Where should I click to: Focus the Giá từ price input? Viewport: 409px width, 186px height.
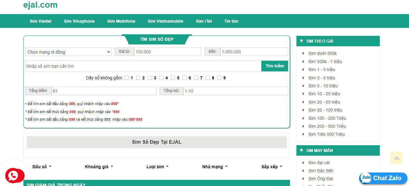[168, 52]
